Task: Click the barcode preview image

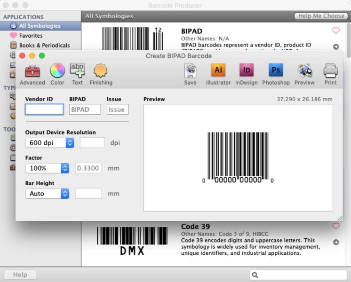Action: [x=238, y=157]
